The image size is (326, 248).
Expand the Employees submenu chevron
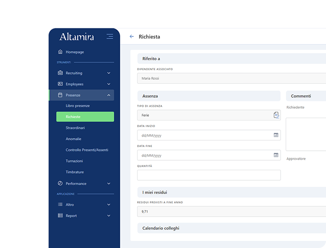tap(109, 84)
